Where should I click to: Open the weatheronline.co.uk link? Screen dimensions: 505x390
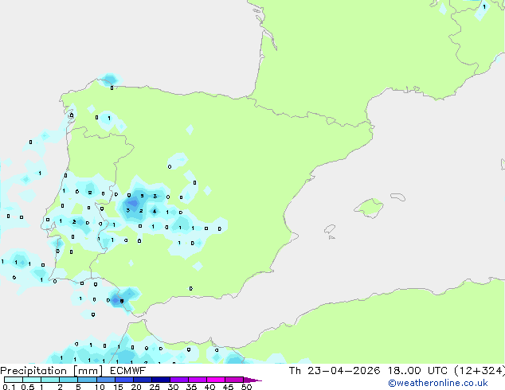(x=438, y=383)
